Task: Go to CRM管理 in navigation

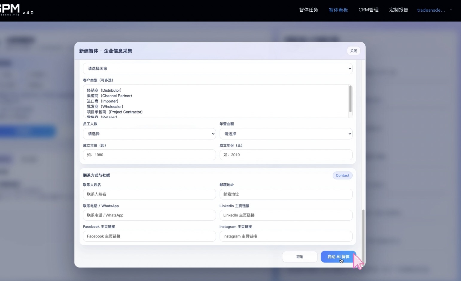Action: click(x=368, y=10)
